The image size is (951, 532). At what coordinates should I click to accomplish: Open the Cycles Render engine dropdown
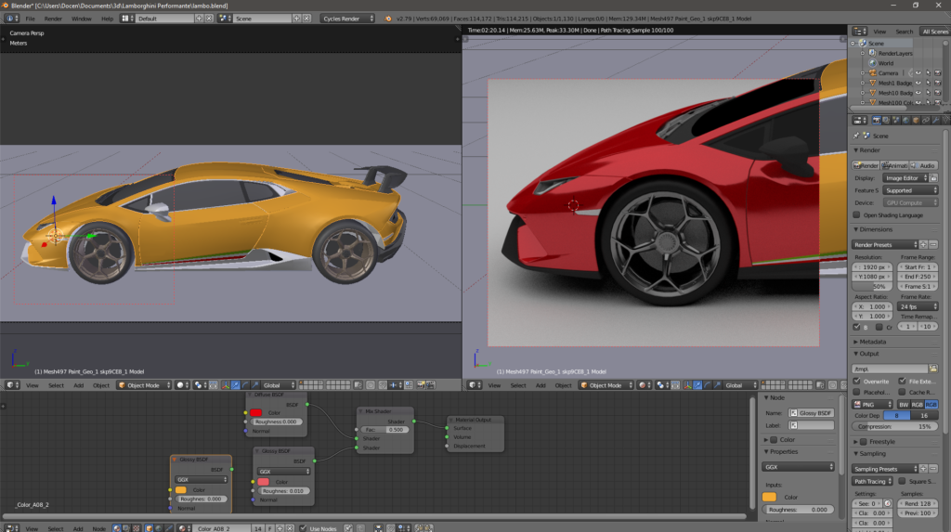click(x=347, y=19)
